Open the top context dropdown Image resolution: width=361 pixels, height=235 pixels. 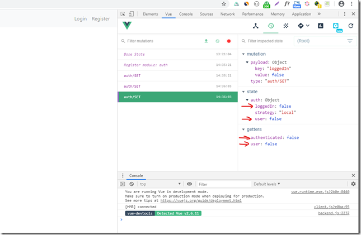[160, 184]
